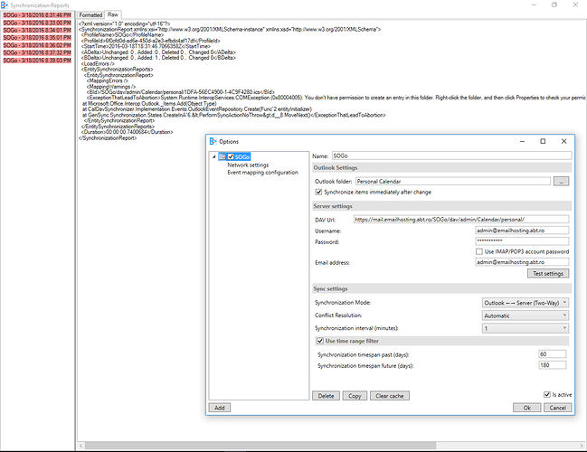Toggle Synchronize items immediately after change
587x452 pixels.
tap(318, 192)
